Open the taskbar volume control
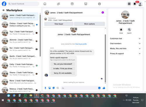Image resolution: width=146 pixels, height=107 pixels. pyautogui.click(x=126, y=100)
